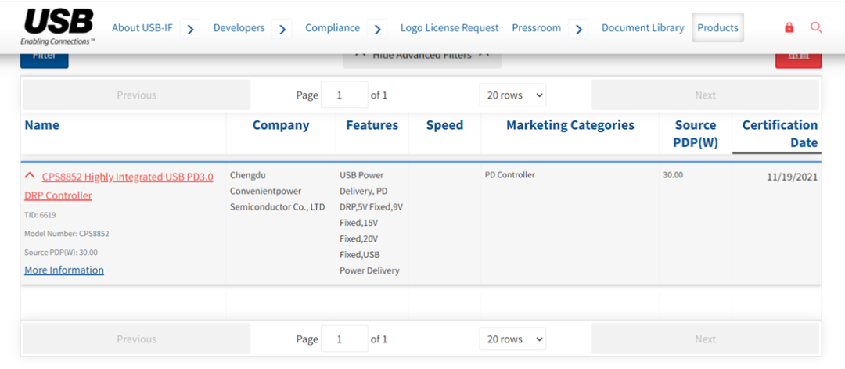Expand the Developers submenu arrow
Image resolution: width=845 pixels, height=369 pixels.
[282, 29]
